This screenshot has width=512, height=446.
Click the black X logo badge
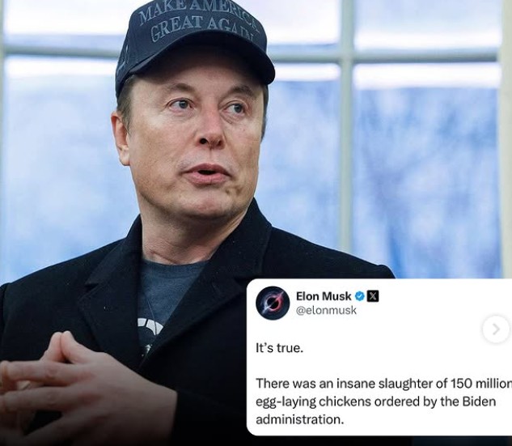coord(373,296)
